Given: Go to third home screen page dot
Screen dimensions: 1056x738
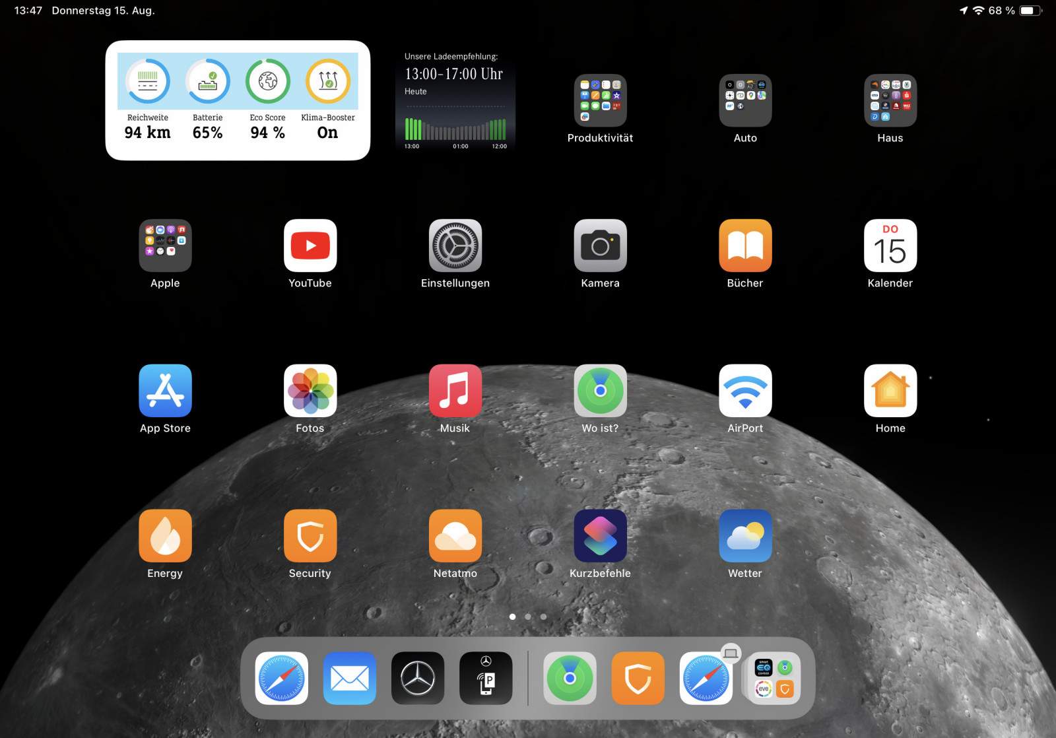Looking at the screenshot, I should point(543,617).
